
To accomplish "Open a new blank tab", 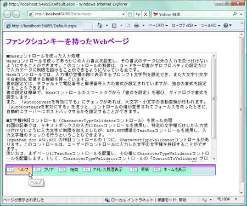I will (x=88, y=26).
